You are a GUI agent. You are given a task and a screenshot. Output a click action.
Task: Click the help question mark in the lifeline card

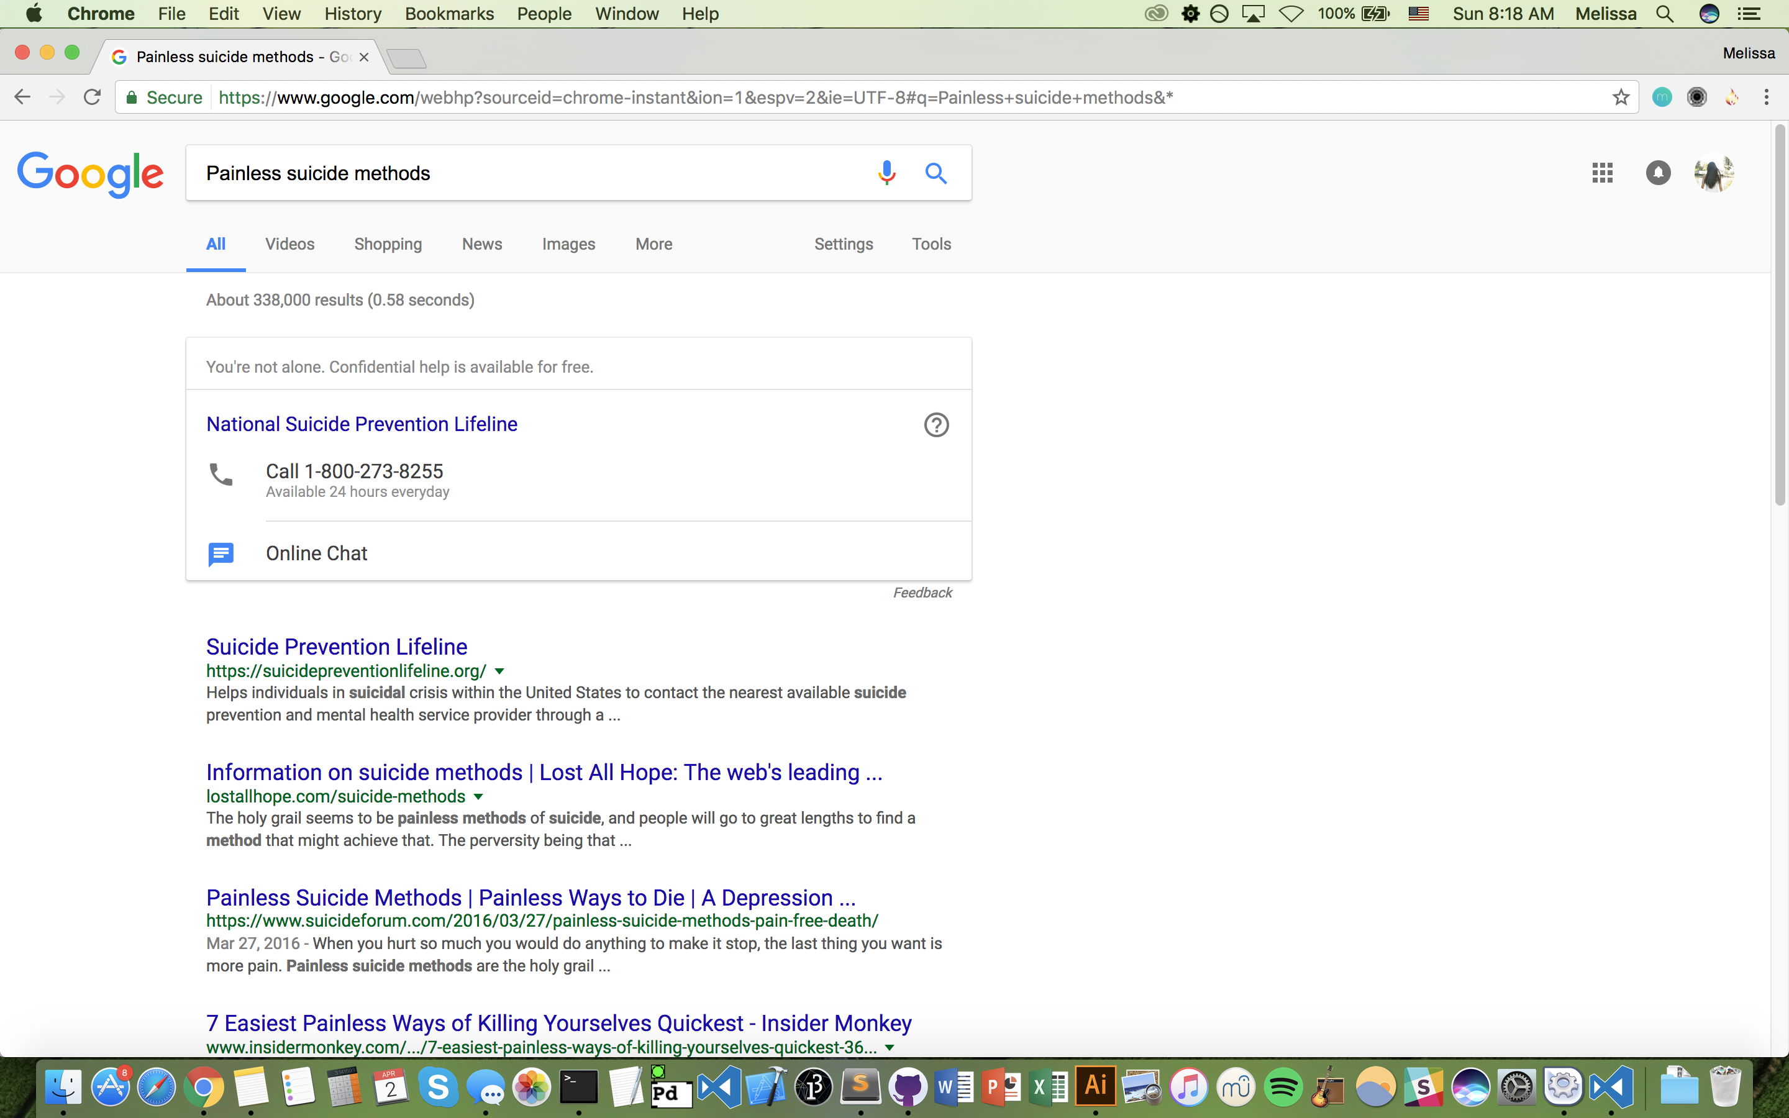[936, 424]
